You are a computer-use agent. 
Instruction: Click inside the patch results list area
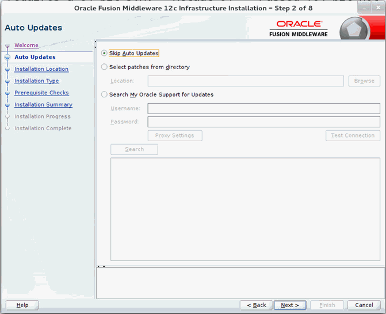(x=245, y=209)
